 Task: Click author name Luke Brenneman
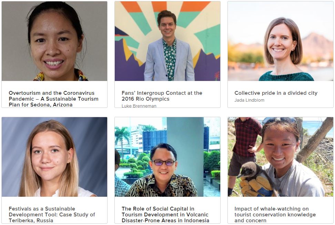(x=139, y=106)
